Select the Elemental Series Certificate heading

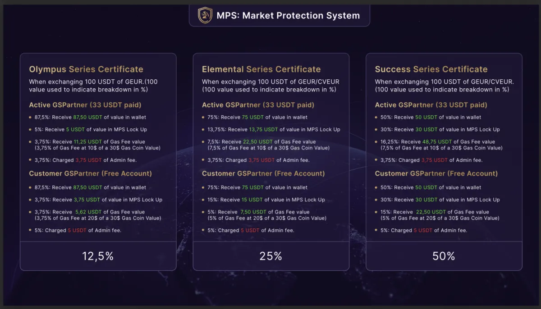tap(261, 69)
